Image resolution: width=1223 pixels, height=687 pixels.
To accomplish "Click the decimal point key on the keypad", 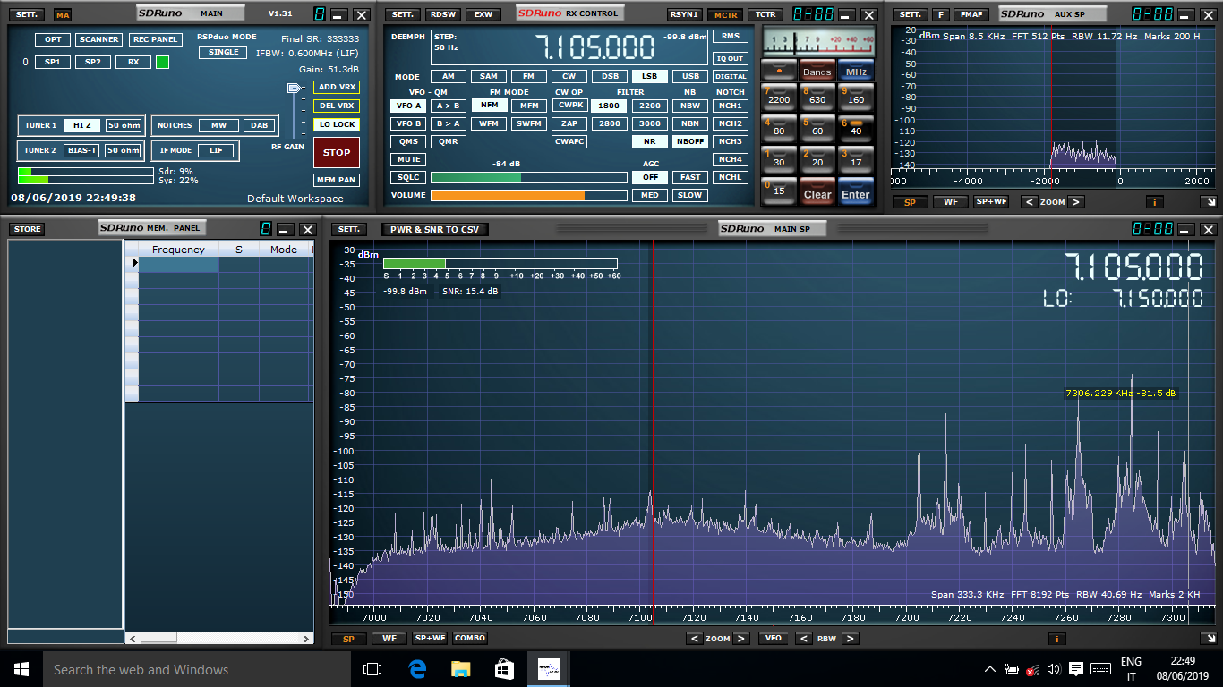I will coord(779,71).
